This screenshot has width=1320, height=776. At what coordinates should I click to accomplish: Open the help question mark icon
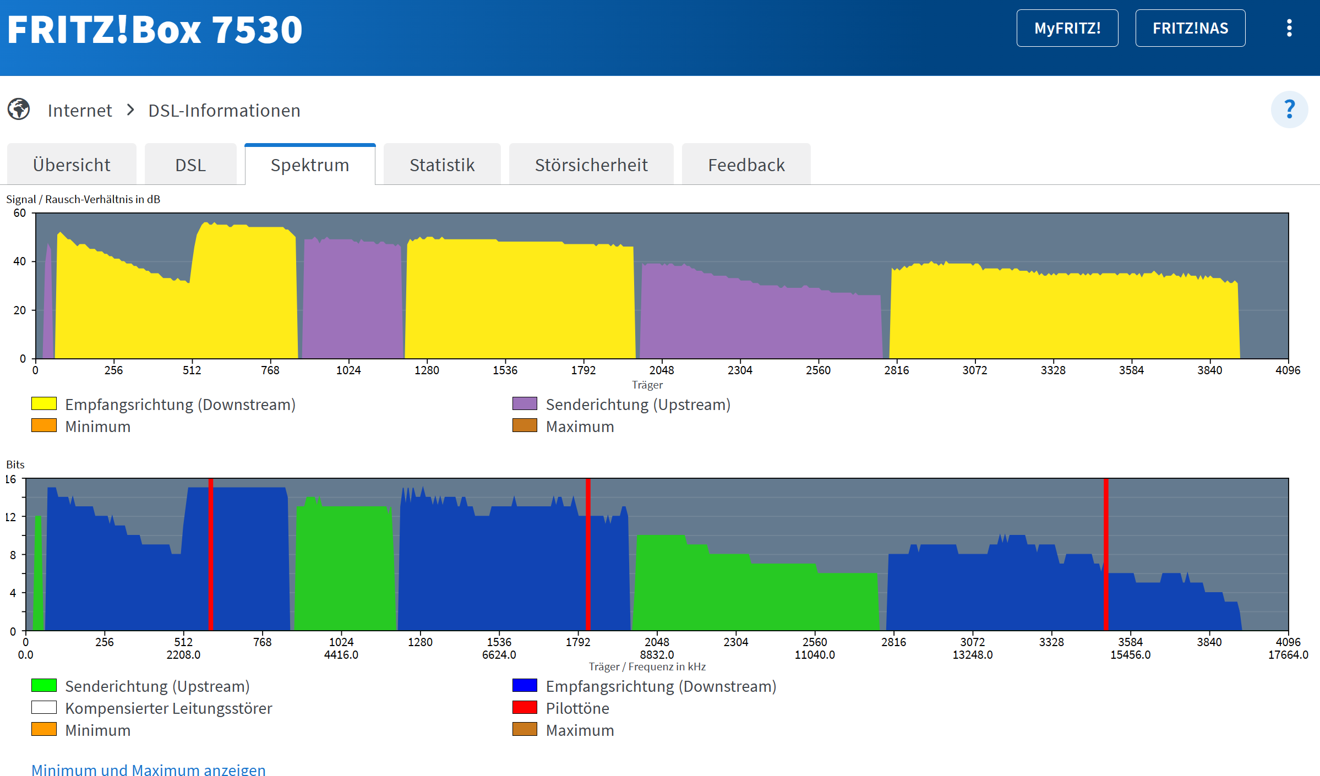coord(1289,110)
